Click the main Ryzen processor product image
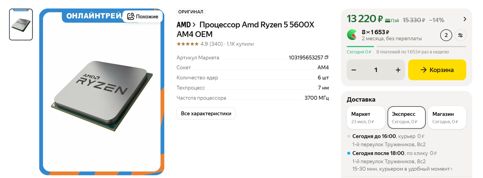 coord(102,92)
